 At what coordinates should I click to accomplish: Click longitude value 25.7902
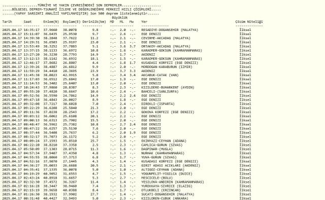point(70,120)
